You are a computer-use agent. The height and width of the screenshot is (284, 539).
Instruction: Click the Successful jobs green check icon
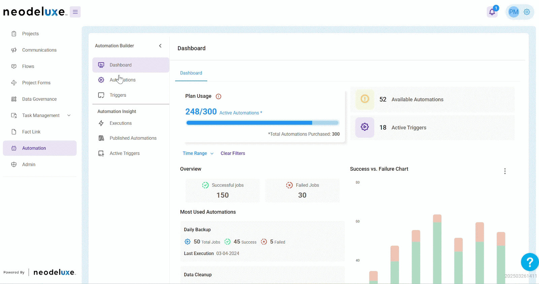pos(205,185)
